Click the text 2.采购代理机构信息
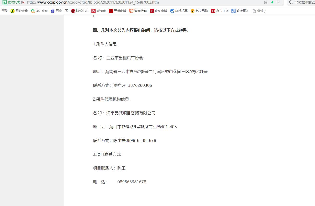 pos(111,99)
